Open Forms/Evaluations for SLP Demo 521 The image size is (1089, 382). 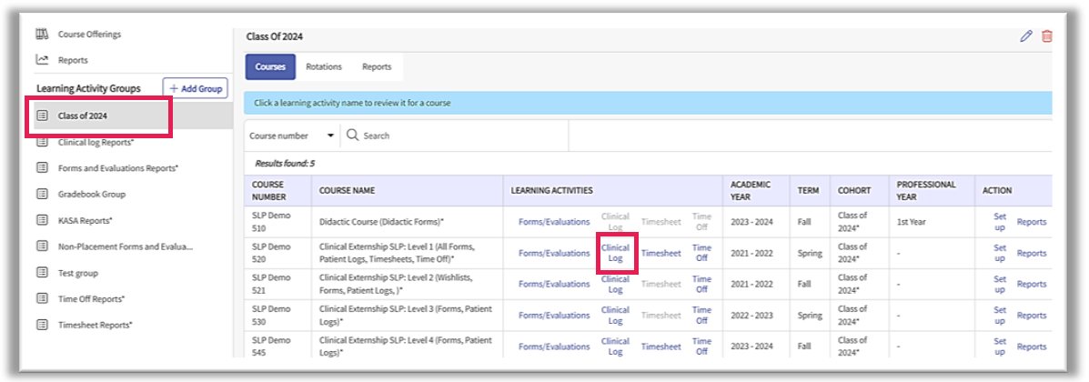pyautogui.click(x=553, y=284)
